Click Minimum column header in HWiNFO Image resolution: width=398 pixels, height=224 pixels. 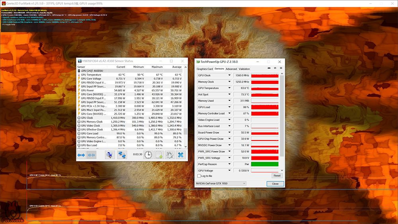point(139,67)
